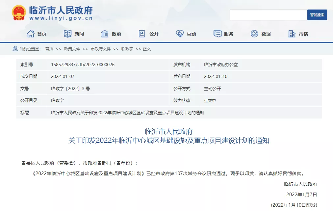Click the city info buildings icon

click(x=292, y=34)
